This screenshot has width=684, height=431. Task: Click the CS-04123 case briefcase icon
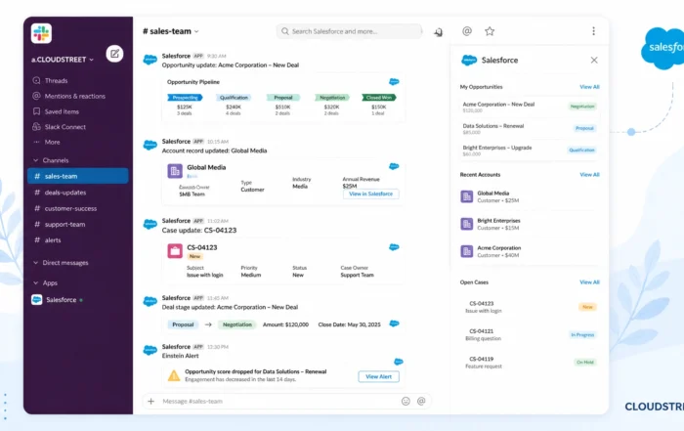(x=175, y=251)
